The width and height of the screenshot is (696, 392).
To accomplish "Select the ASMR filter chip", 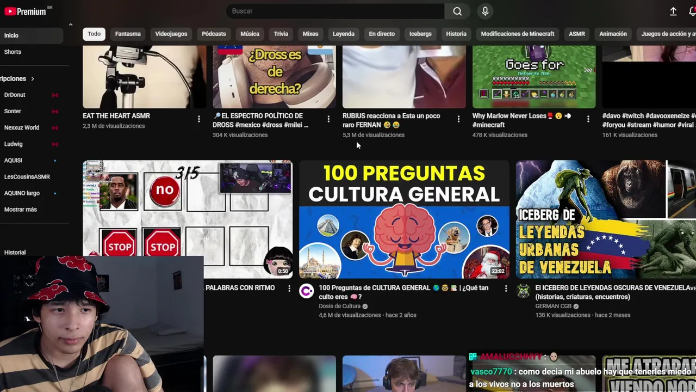I will click(x=577, y=34).
